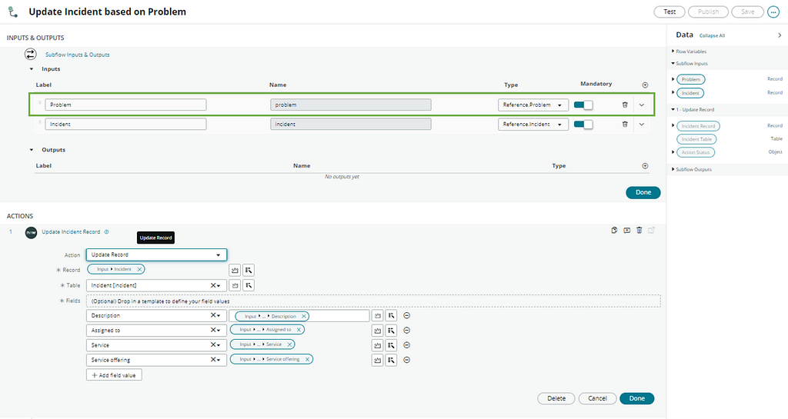Click Done button for the action
Viewport: 788px width, 419px height.
coord(636,398)
